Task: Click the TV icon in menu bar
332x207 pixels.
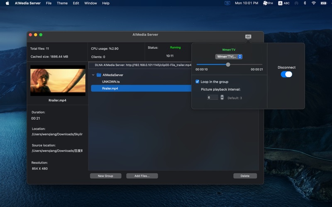Action: click(227, 3)
